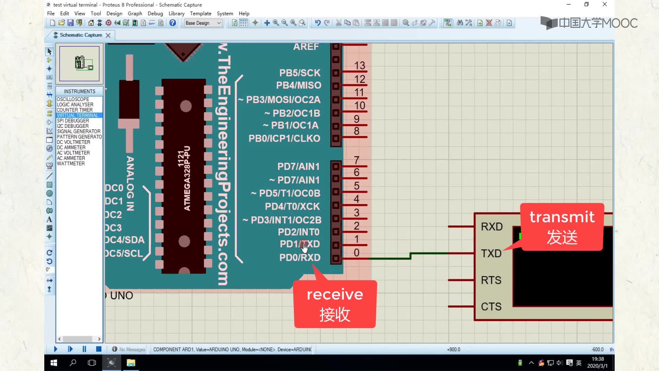Remove sheet with the red X icon

click(489, 23)
